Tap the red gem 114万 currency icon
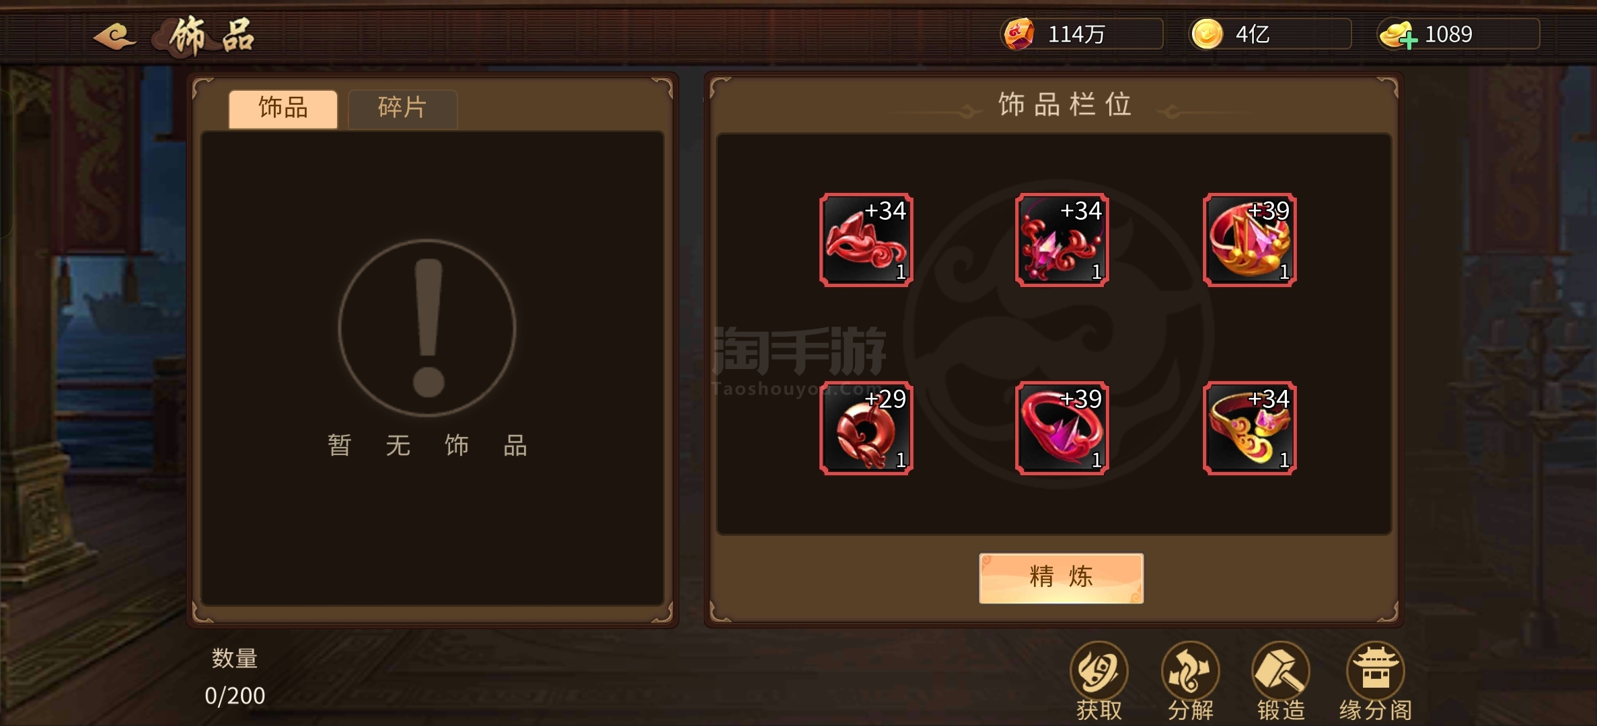The width and height of the screenshot is (1597, 726). click(1018, 34)
